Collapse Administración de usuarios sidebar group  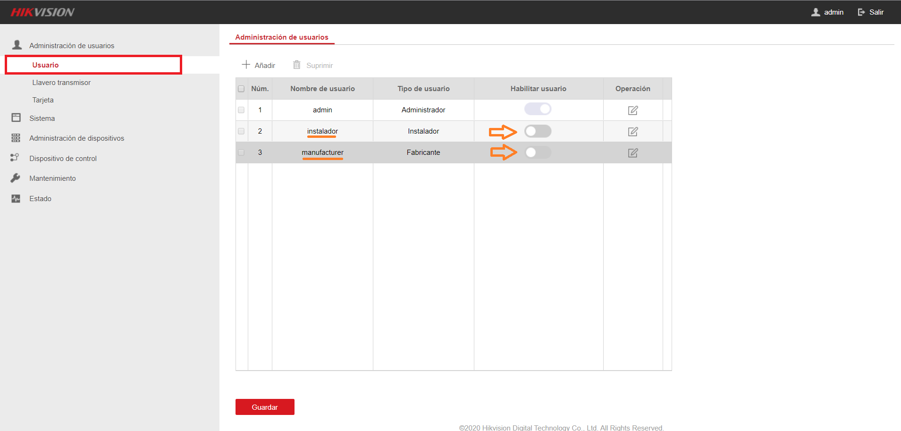coord(72,46)
